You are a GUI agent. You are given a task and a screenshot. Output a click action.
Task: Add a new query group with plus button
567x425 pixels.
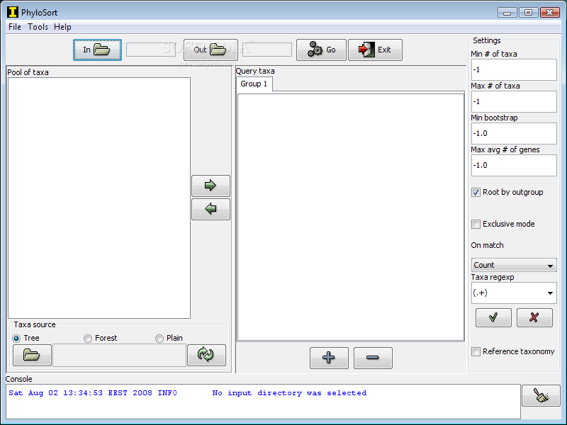(329, 358)
